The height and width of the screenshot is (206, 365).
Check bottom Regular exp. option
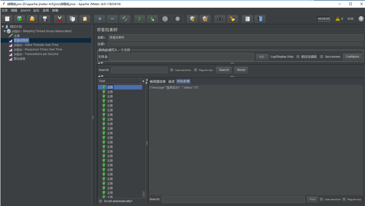click(344, 199)
